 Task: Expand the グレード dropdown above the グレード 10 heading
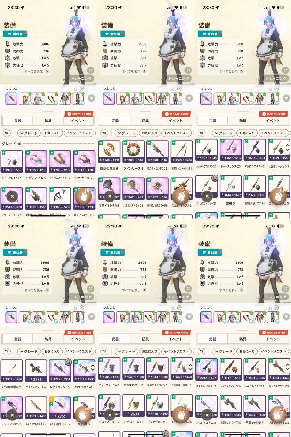tap(29, 133)
